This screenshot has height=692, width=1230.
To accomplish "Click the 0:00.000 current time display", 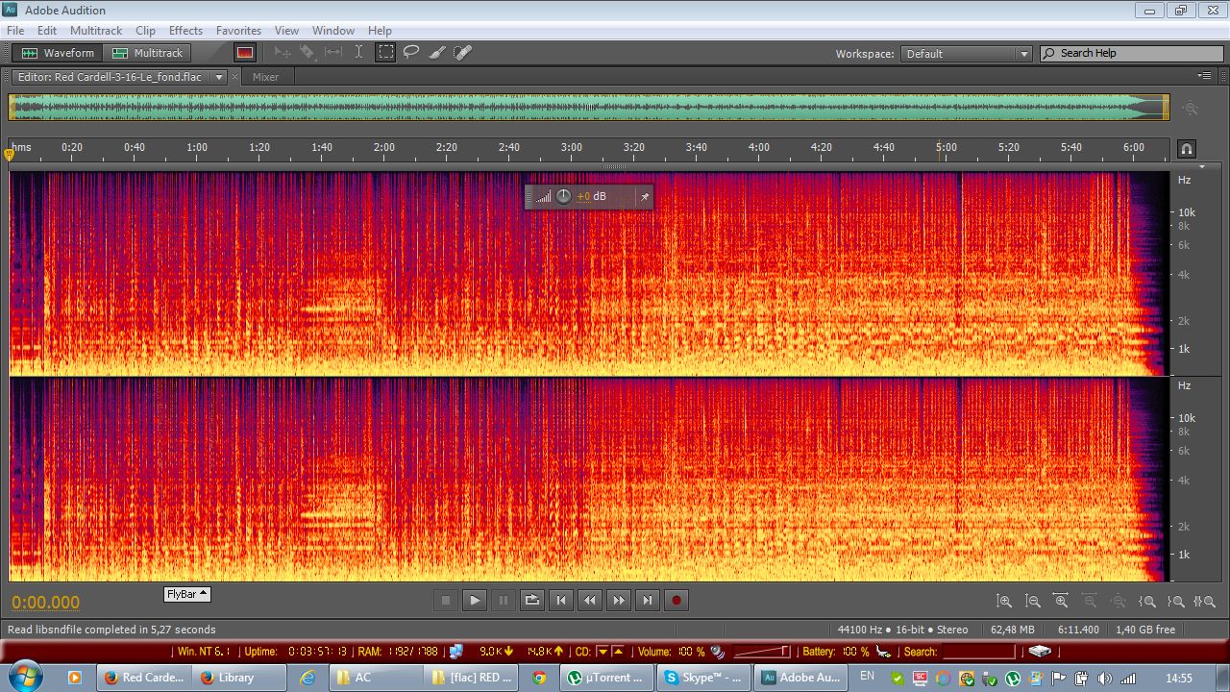I will click(46, 603).
